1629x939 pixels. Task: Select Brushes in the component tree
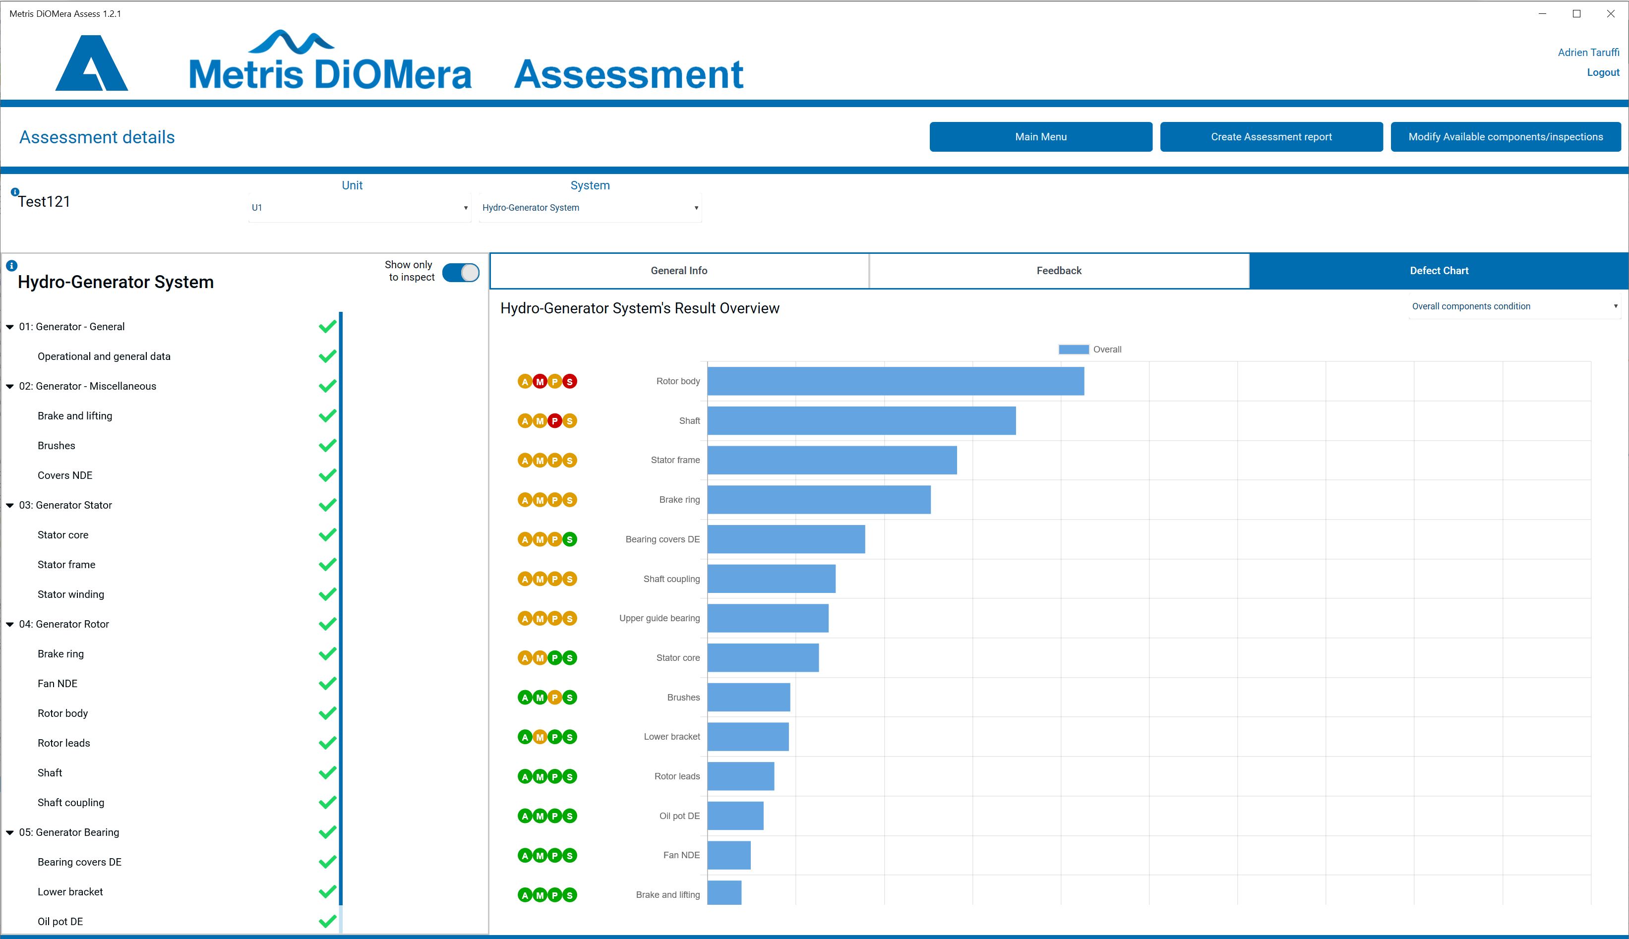(56, 446)
